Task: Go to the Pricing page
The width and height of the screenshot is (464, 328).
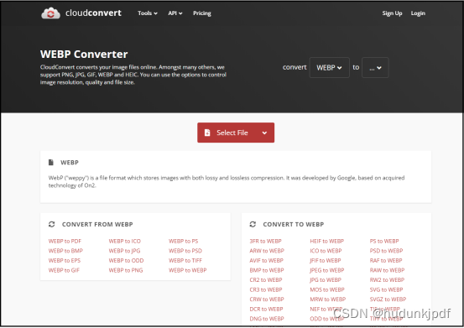Action: pyautogui.click(x=202, y=13)
